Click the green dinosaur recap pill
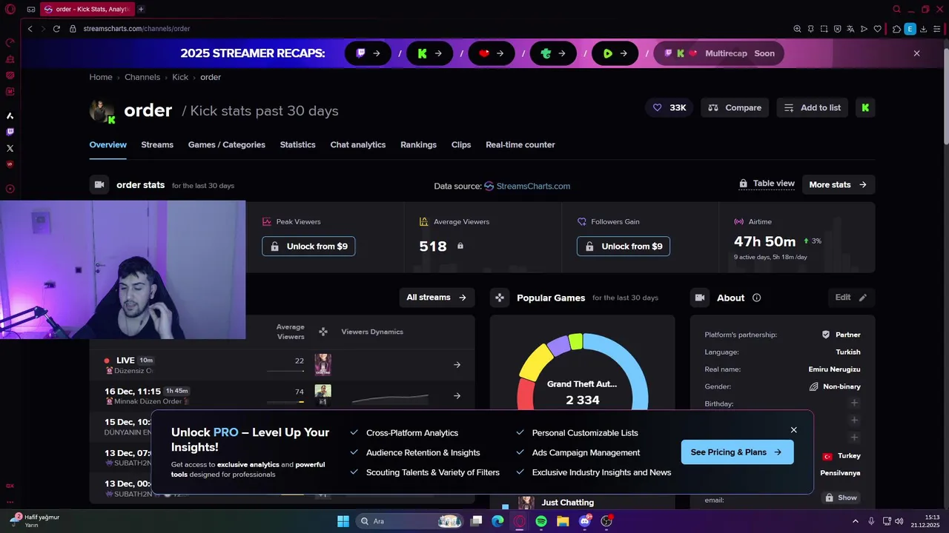The image size is (949, 533). click(x=554, y=53)
